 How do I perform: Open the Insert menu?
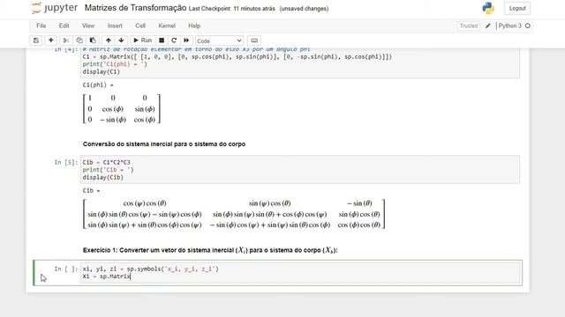pyautogui.click(x=115, y=26)
